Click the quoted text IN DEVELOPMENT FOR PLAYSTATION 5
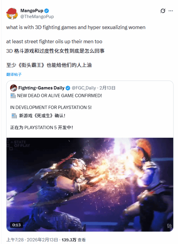The height and width of the screenshot is (244, 178). click(x=51, y=107)
